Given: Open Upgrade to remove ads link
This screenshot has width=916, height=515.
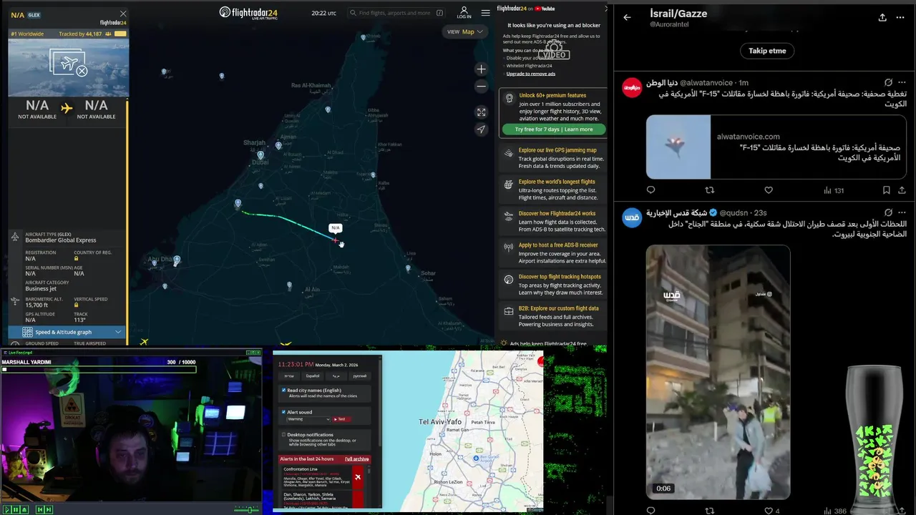Looking at the screenshot, I should pyautogui.click(x=531, y=74).
